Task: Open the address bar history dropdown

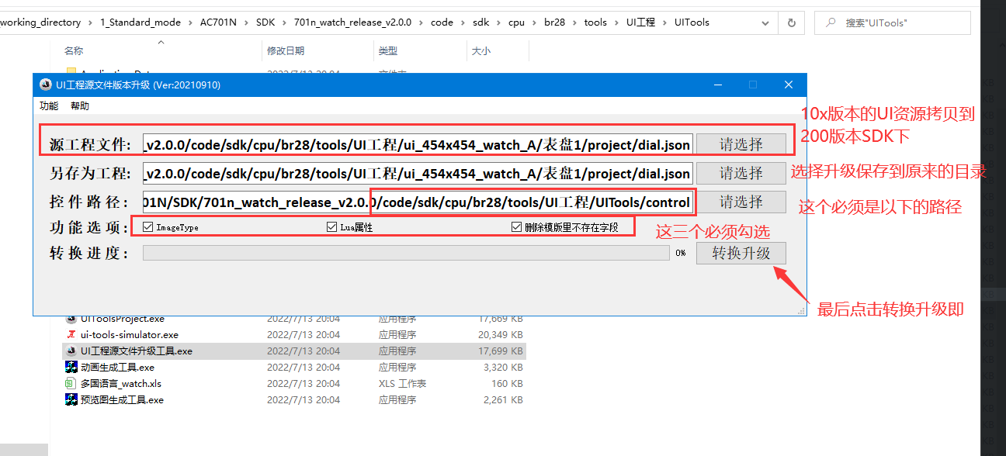Action: click(767, 22)
